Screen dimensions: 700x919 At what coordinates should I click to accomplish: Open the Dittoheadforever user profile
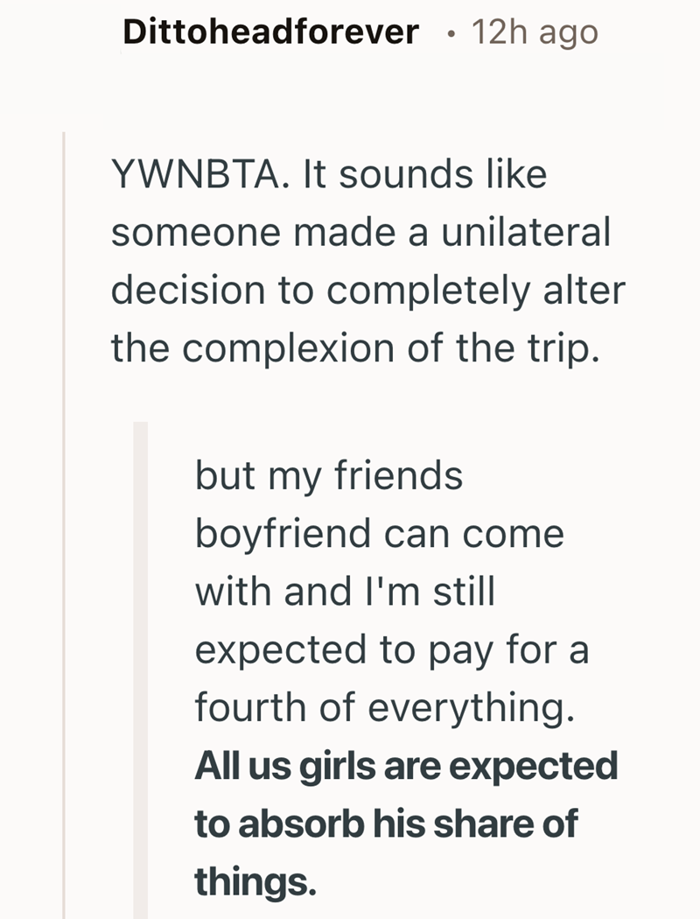270,32
